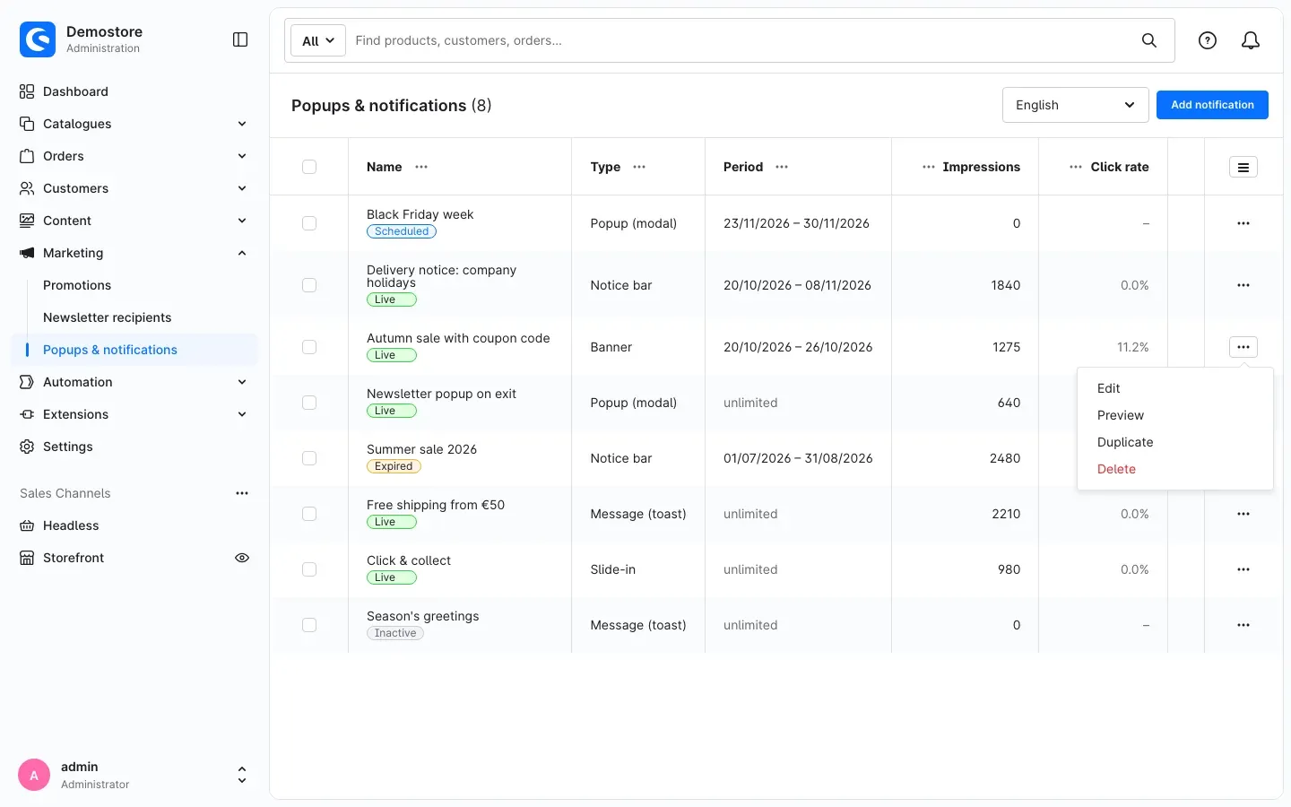
Task: Open Name column options dots
Action: tap(421, 167)
